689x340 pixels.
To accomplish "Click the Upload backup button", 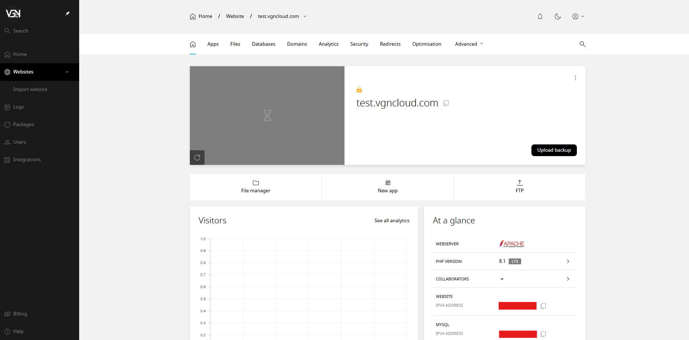I will 554,150.
